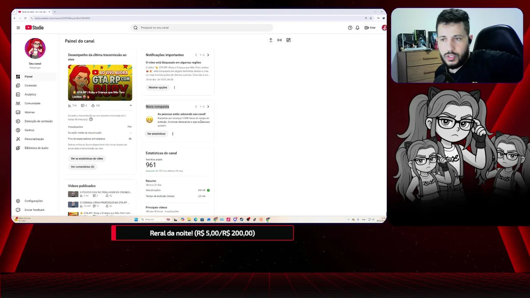Viewport: 530px width, 298px height.
Task: Go to previous Nova conquista card arrow
Action: (196, 106)
